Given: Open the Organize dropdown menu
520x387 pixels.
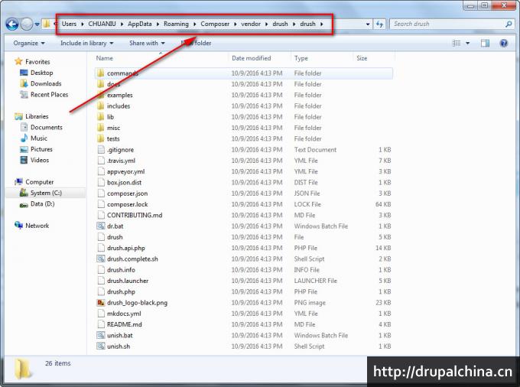Looking at the screenshot, I should pyautogui.click(x=28, y=43).
